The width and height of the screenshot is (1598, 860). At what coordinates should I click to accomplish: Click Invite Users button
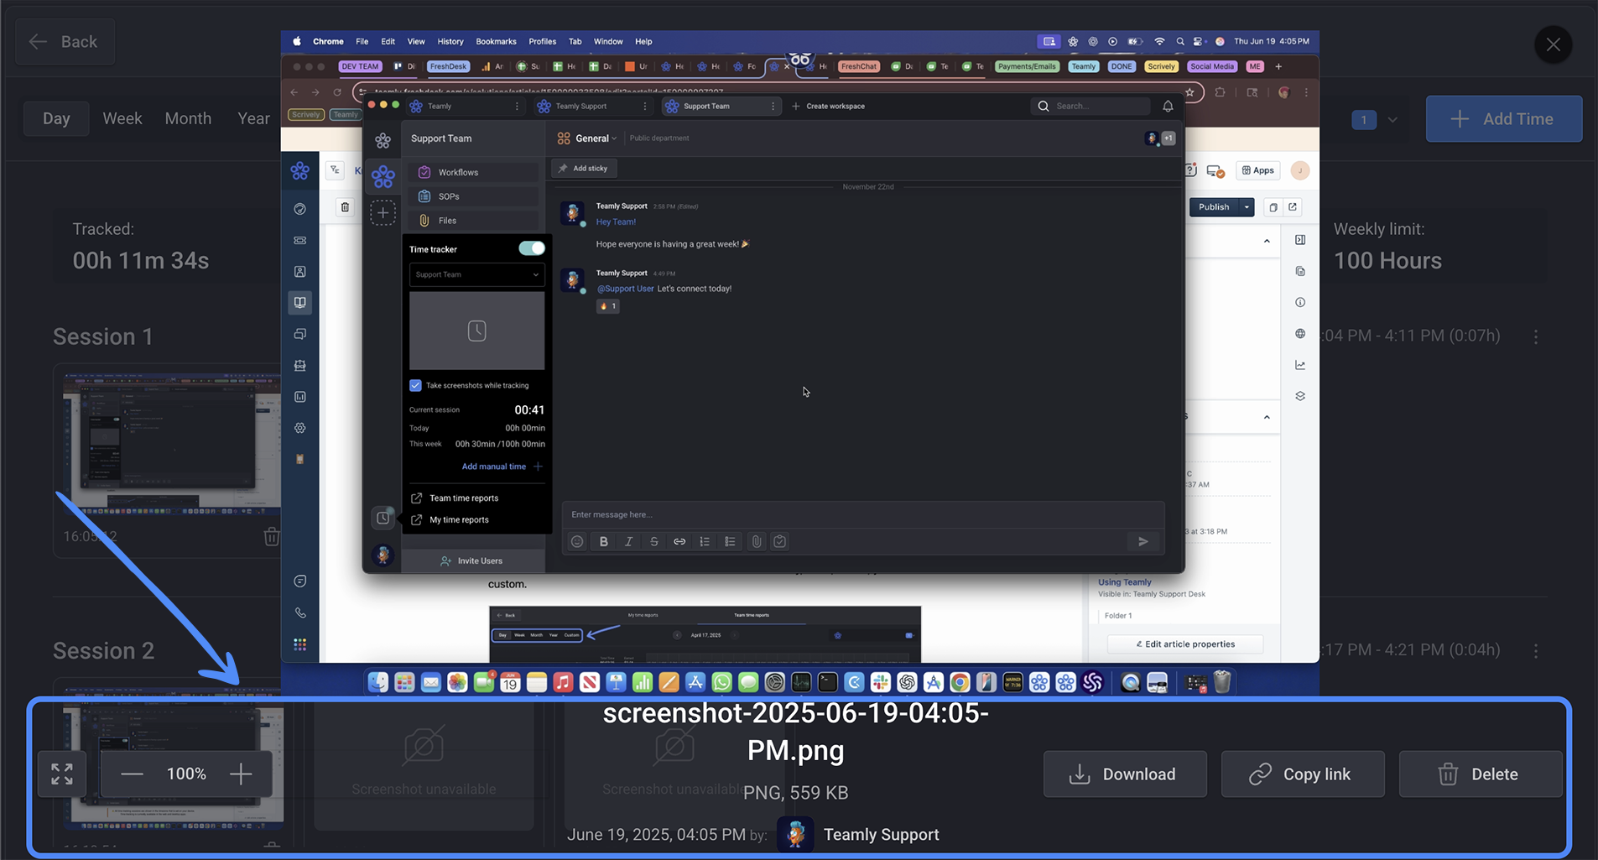point(472,560)
